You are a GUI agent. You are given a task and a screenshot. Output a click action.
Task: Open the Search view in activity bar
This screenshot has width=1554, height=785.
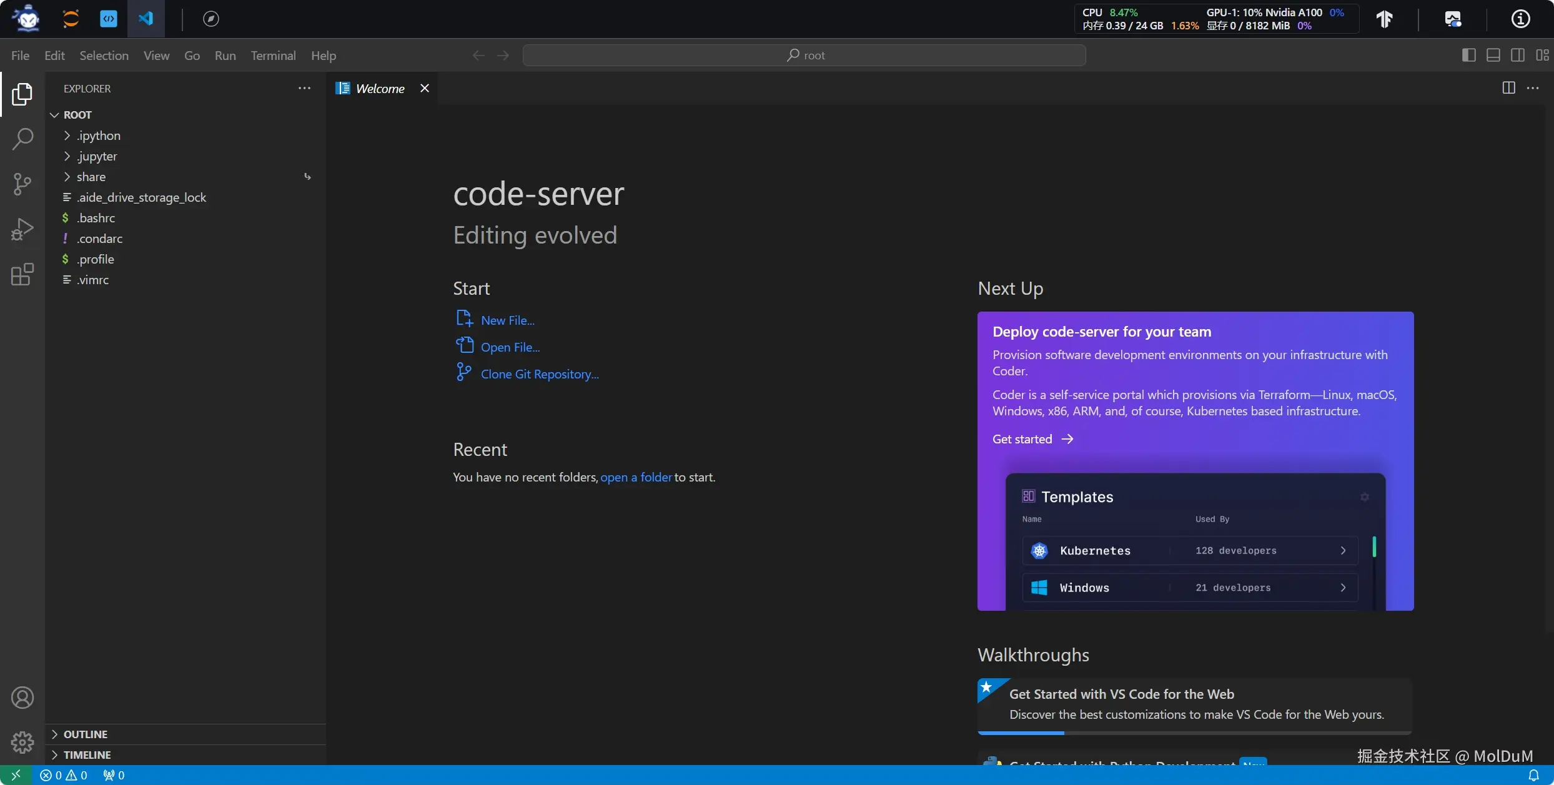(22, 139)
